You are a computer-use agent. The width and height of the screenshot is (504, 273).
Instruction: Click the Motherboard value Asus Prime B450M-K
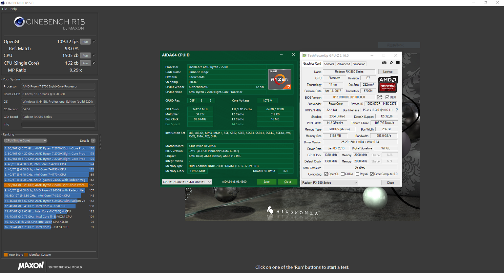point(240,146)
